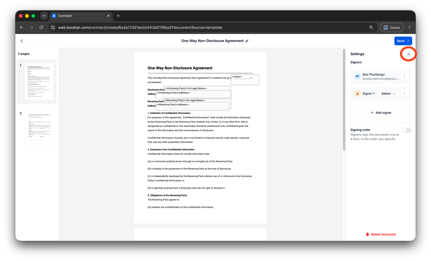Viewport: 431px width, 261px height.
Task: Toggle the Signing order switch
Action: (406, 130)
